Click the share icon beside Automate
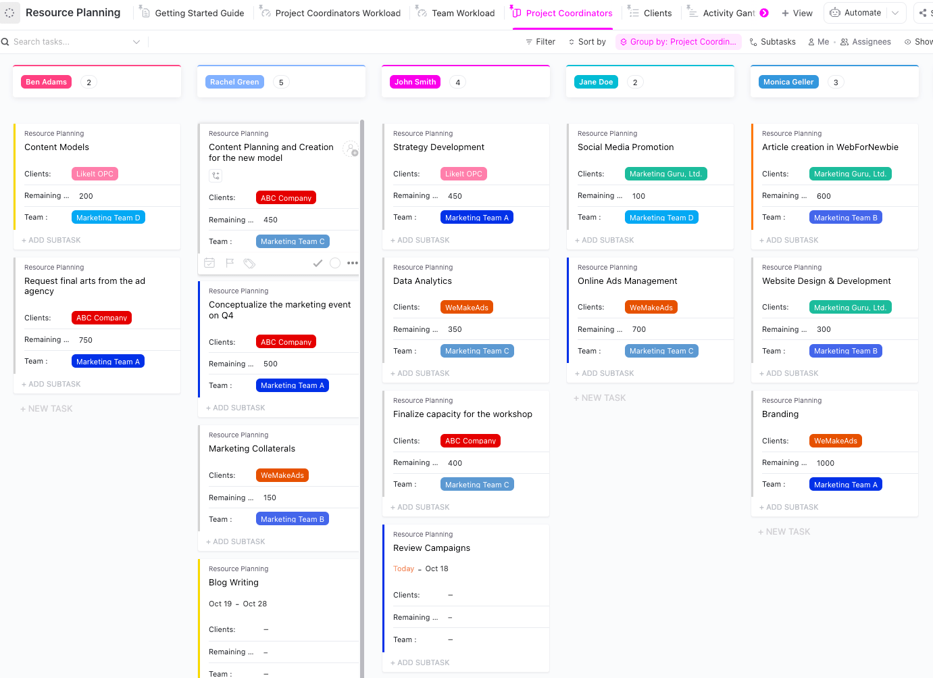Screen dimensions: 933x678 [x=923, y=13]
